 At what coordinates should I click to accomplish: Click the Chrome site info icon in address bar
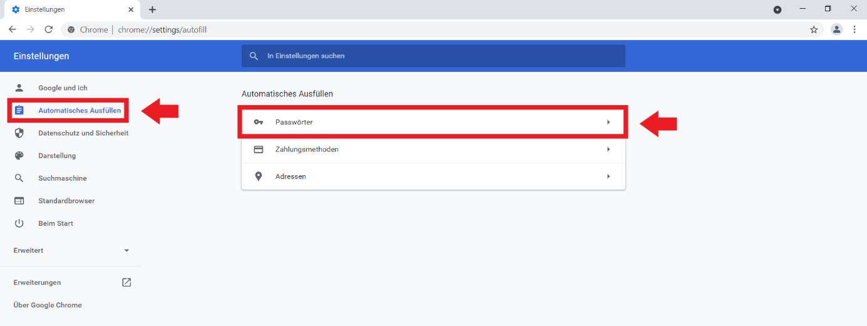71,29
